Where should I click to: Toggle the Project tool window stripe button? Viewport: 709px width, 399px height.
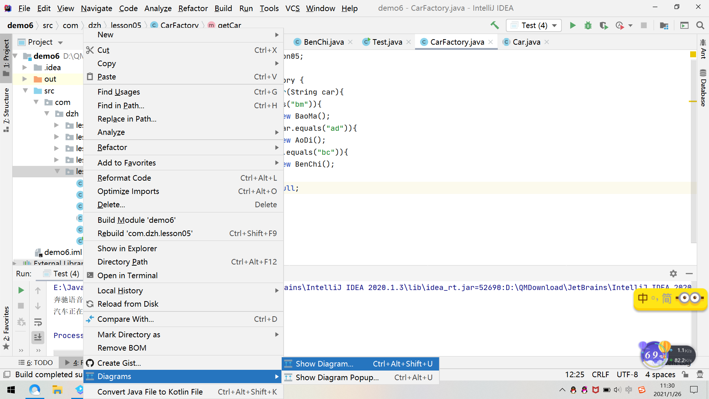tap(6, 57)
